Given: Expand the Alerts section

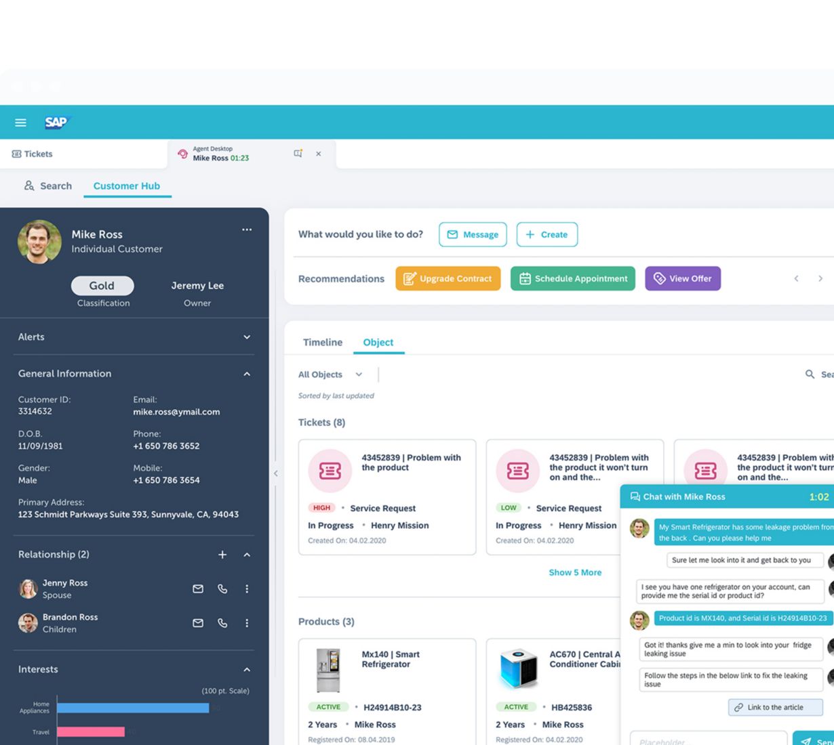Looking at the screenshot, I should 247,337.
